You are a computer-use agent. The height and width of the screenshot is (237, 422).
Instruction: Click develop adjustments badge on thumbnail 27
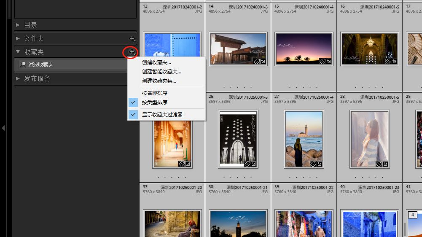click(319, 164)
